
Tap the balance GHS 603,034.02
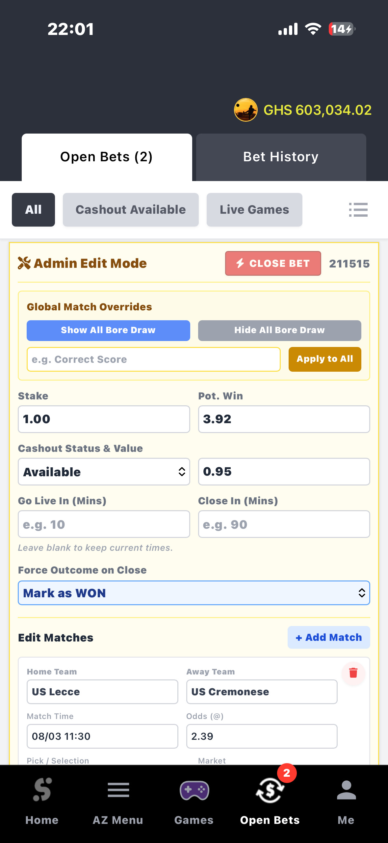(x=318, y=110)
